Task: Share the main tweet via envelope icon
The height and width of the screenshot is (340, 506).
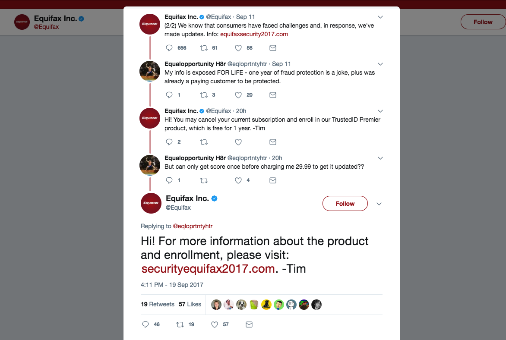Action: click(x=249, y=324)
